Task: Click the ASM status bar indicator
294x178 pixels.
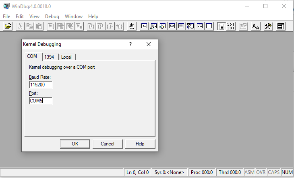Action: coord(249,172)
